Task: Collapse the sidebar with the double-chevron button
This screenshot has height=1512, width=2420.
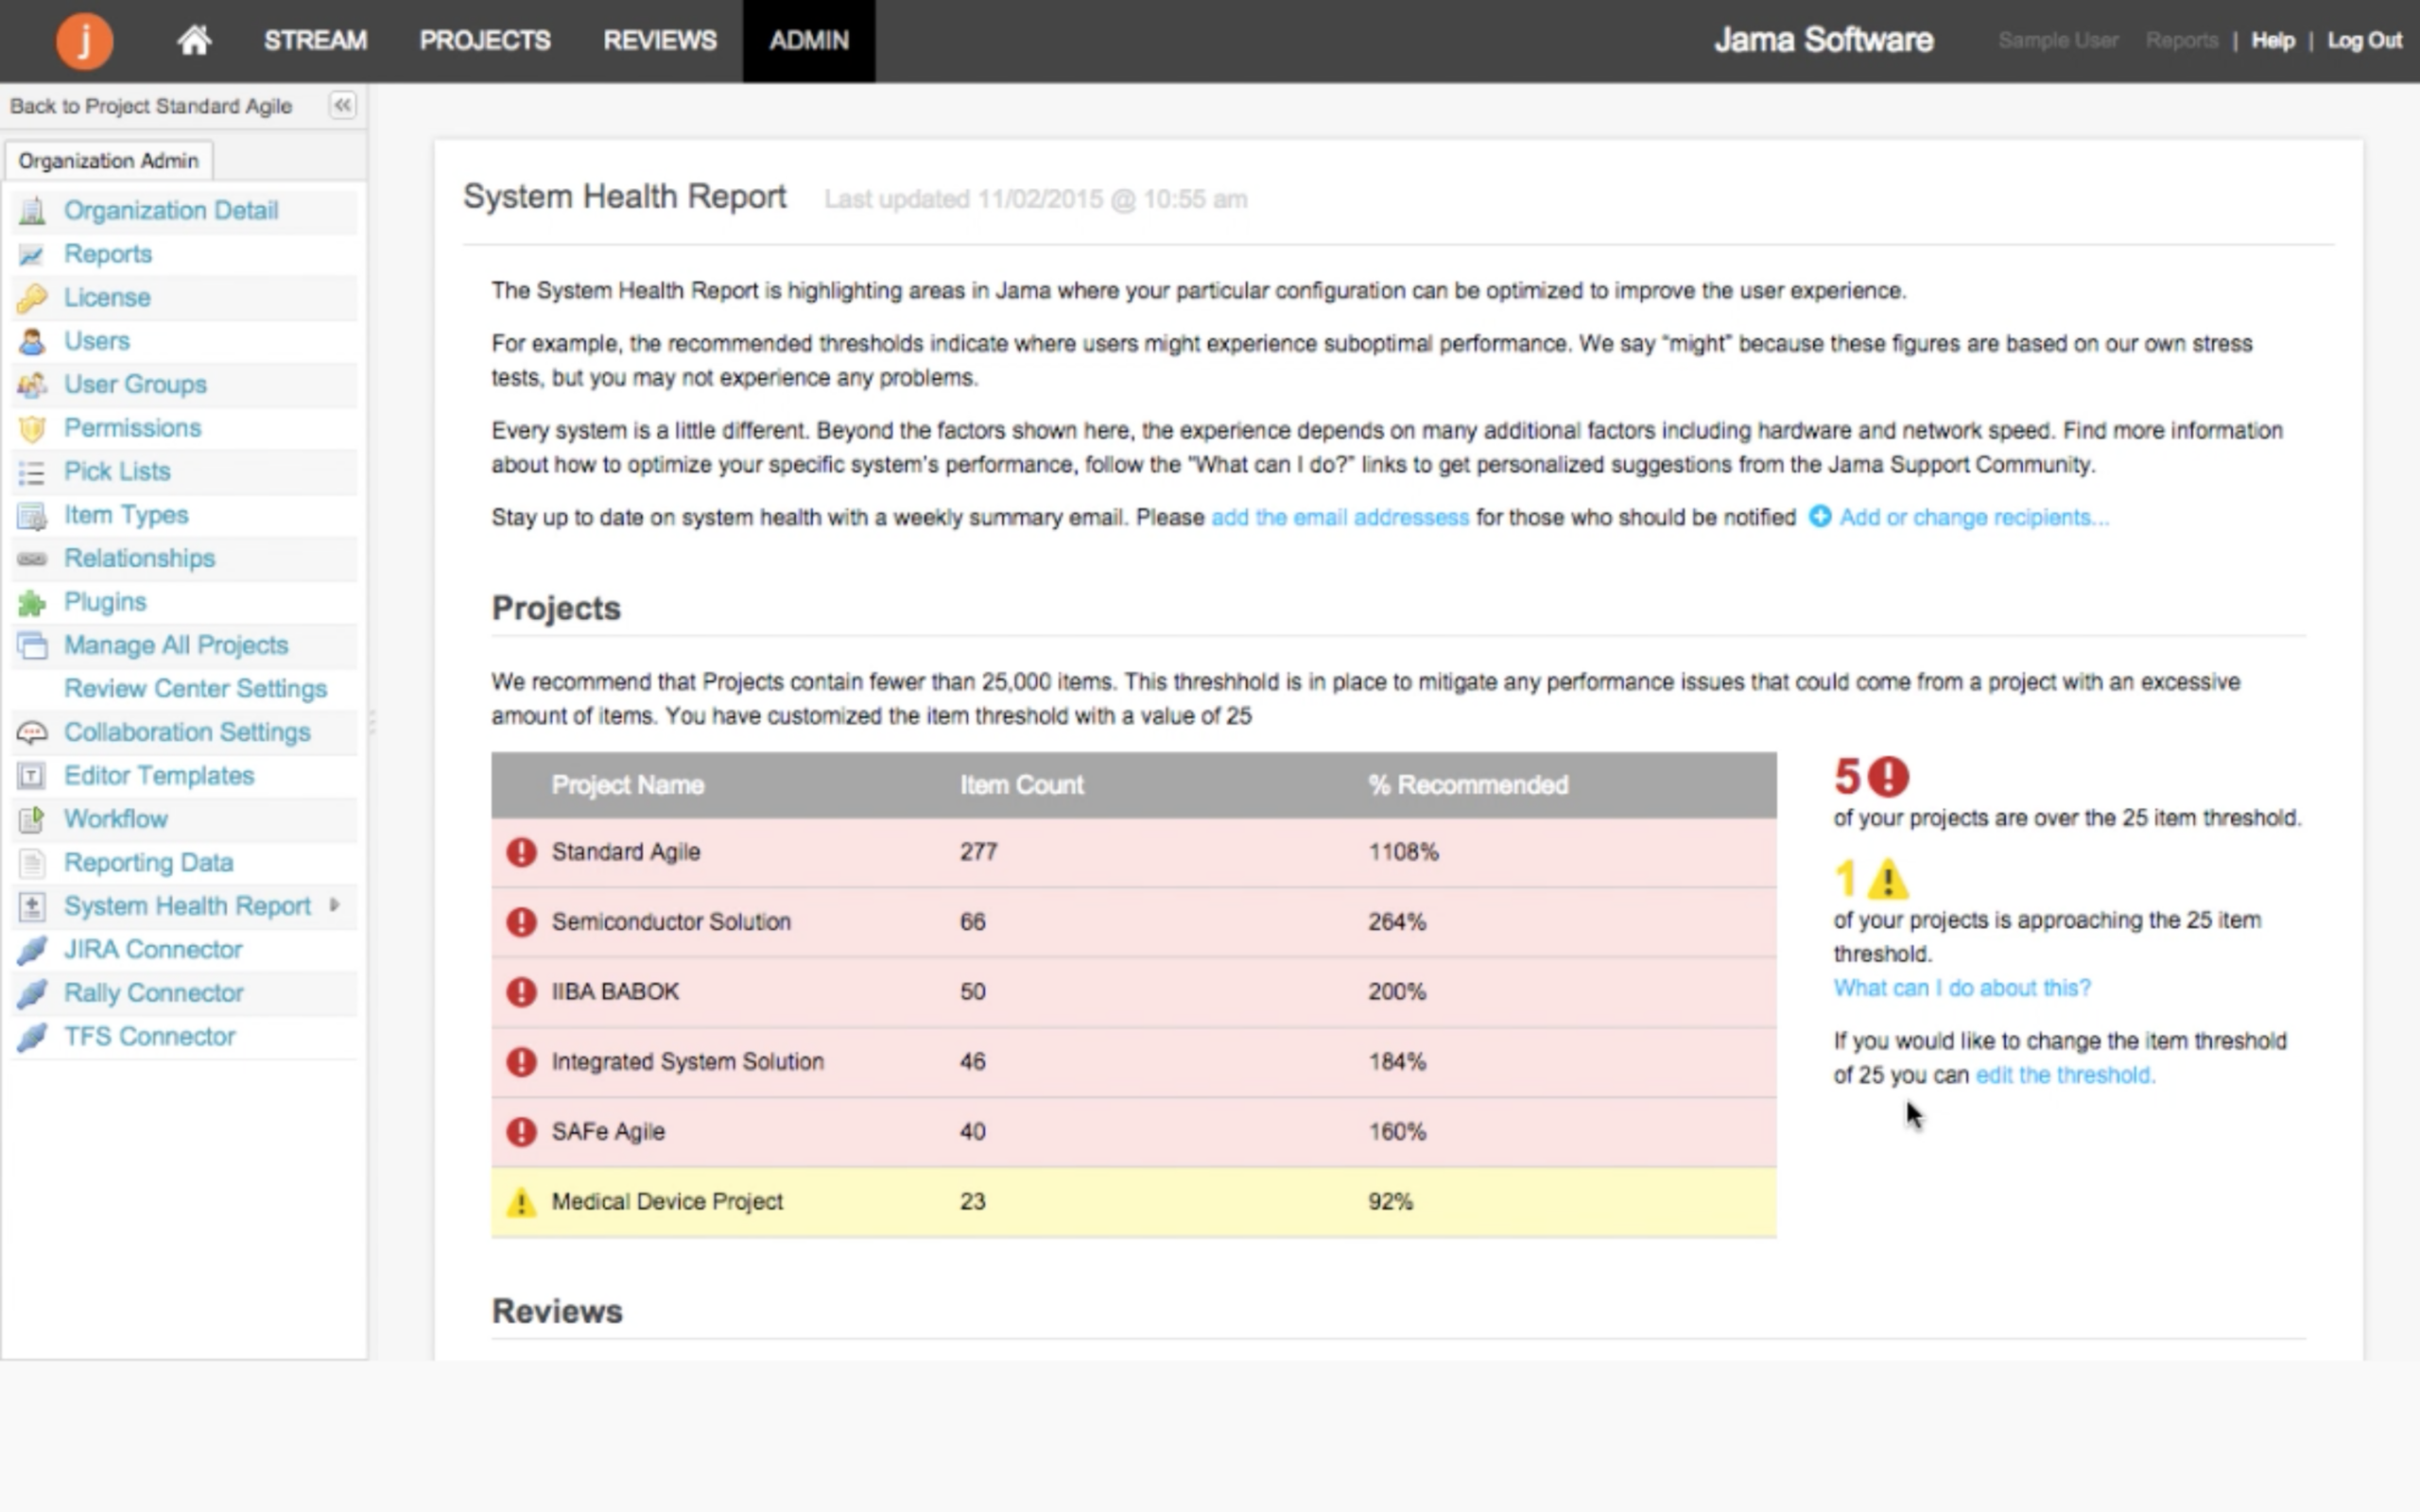Action: 342,105
